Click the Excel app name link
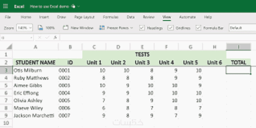 pos(19,6)
